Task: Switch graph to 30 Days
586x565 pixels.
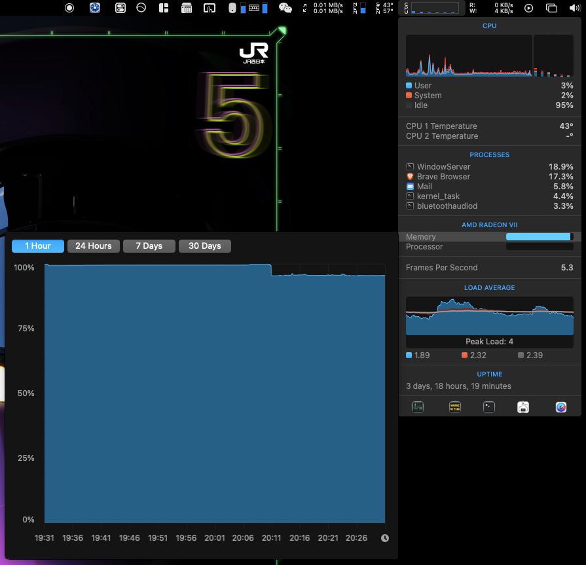Action: (x=205, y=246)
